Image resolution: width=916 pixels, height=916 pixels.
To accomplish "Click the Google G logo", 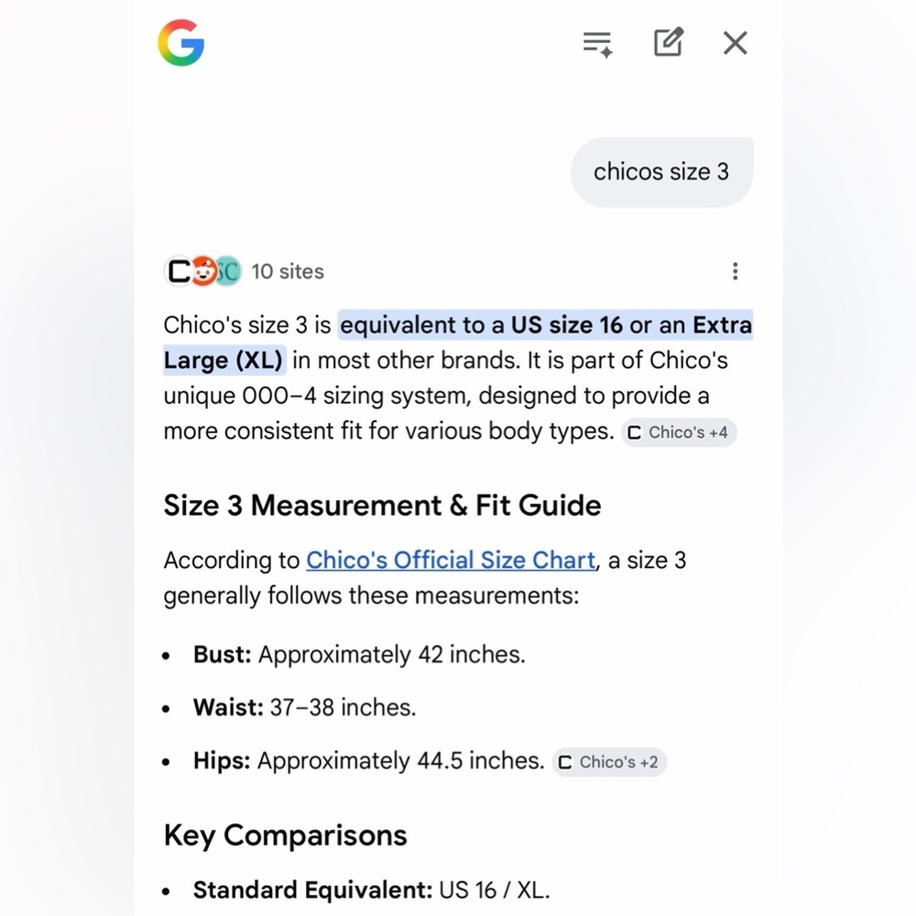I will click(181, 43).
